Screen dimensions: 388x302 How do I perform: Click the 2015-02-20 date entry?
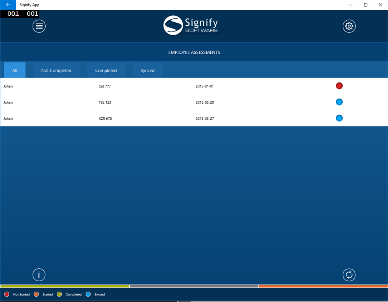pyautogui.click(x=204, y=102)
